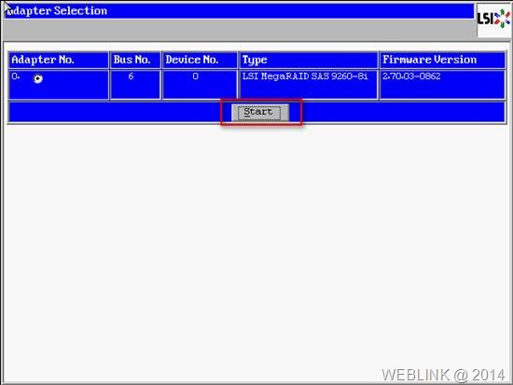This screenshot has width=513, height=385.
Task: Click the WEBLINK @ 2014 watermark
Action: pyautogui.click(x=443, y=375)
